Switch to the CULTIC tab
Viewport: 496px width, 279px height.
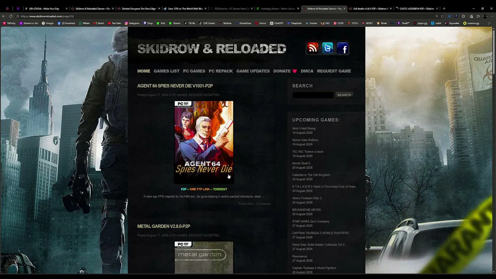417,9
